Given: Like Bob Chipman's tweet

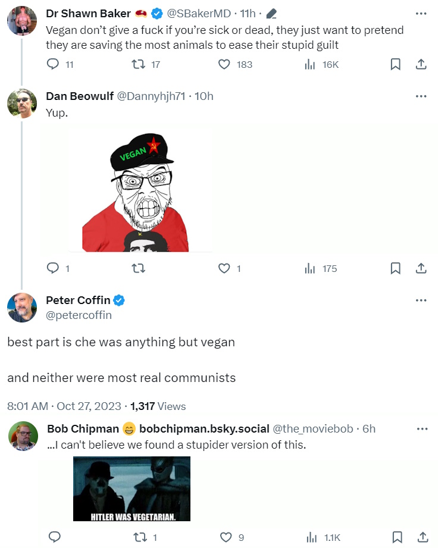Looking at the screenshot, I should (226, 537).
